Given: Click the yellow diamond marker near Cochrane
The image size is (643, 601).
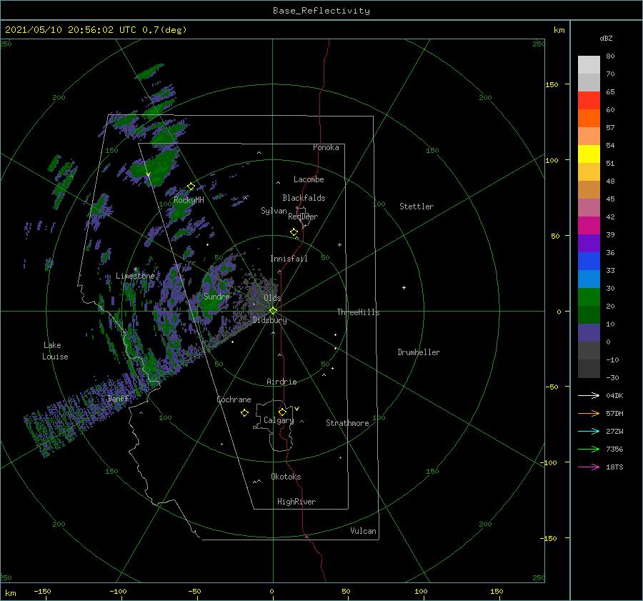Looking at the screenshot, I should [244, 413].
